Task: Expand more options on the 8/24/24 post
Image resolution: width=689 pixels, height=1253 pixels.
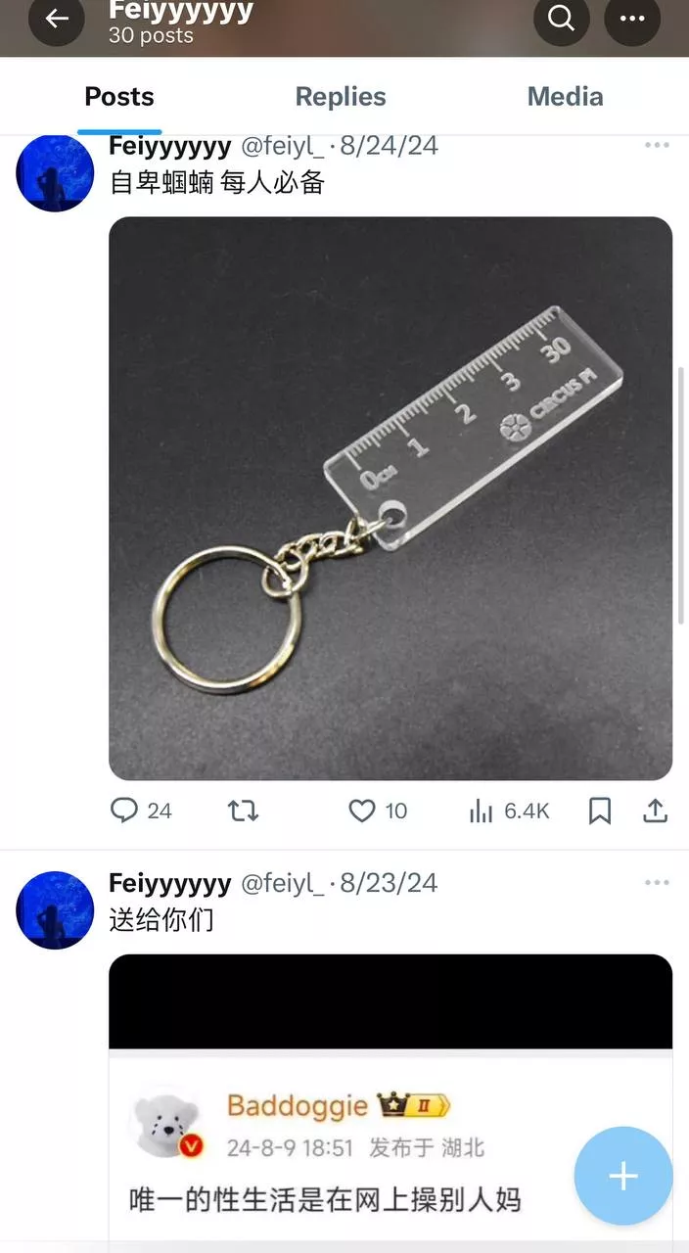Action: coord(657,146)
